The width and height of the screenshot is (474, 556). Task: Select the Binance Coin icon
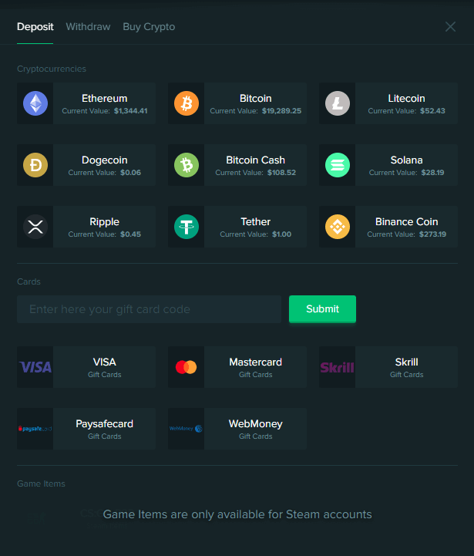coord(338,227)
